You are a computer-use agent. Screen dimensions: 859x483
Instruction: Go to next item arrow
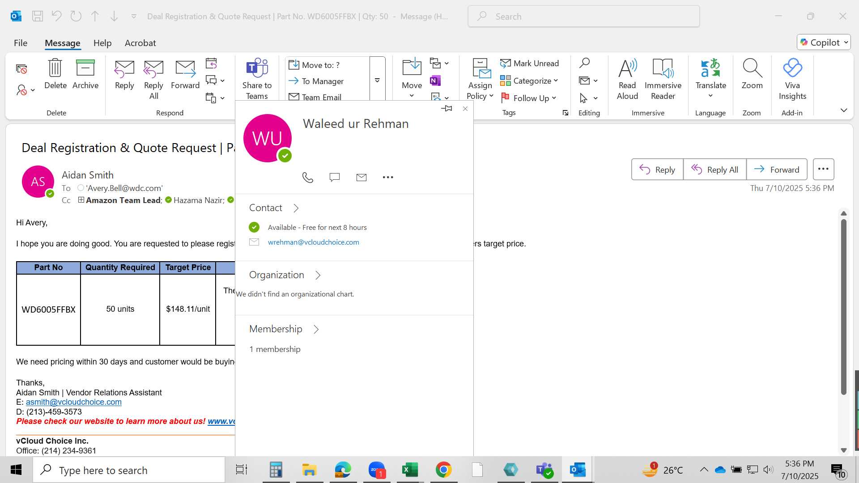[x=114, y=17]
